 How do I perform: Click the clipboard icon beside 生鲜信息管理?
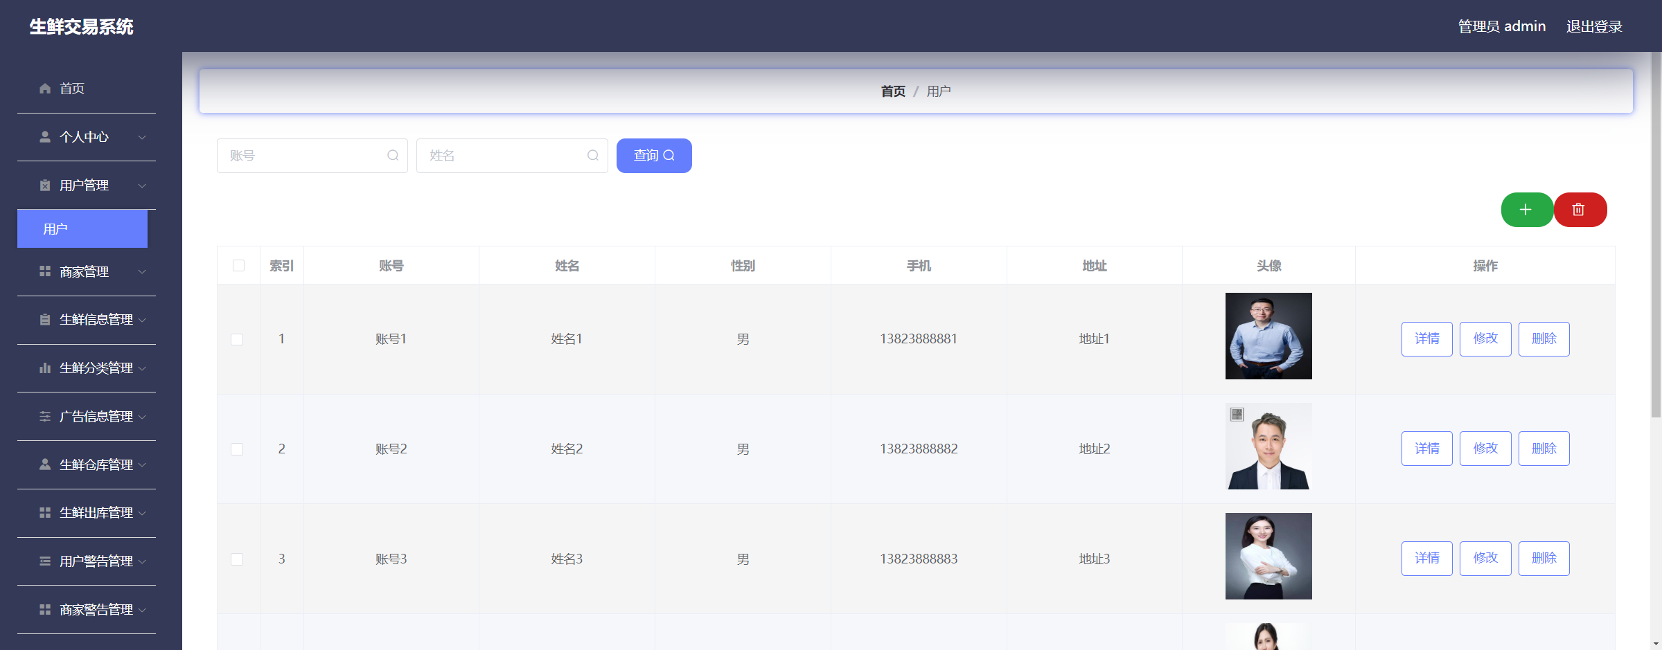[x=45, y=320]
